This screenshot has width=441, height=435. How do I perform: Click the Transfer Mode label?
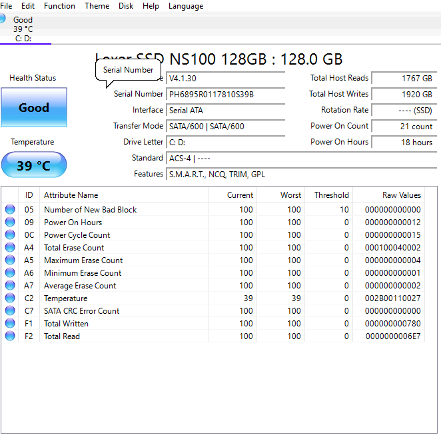[x=138, y=126]
